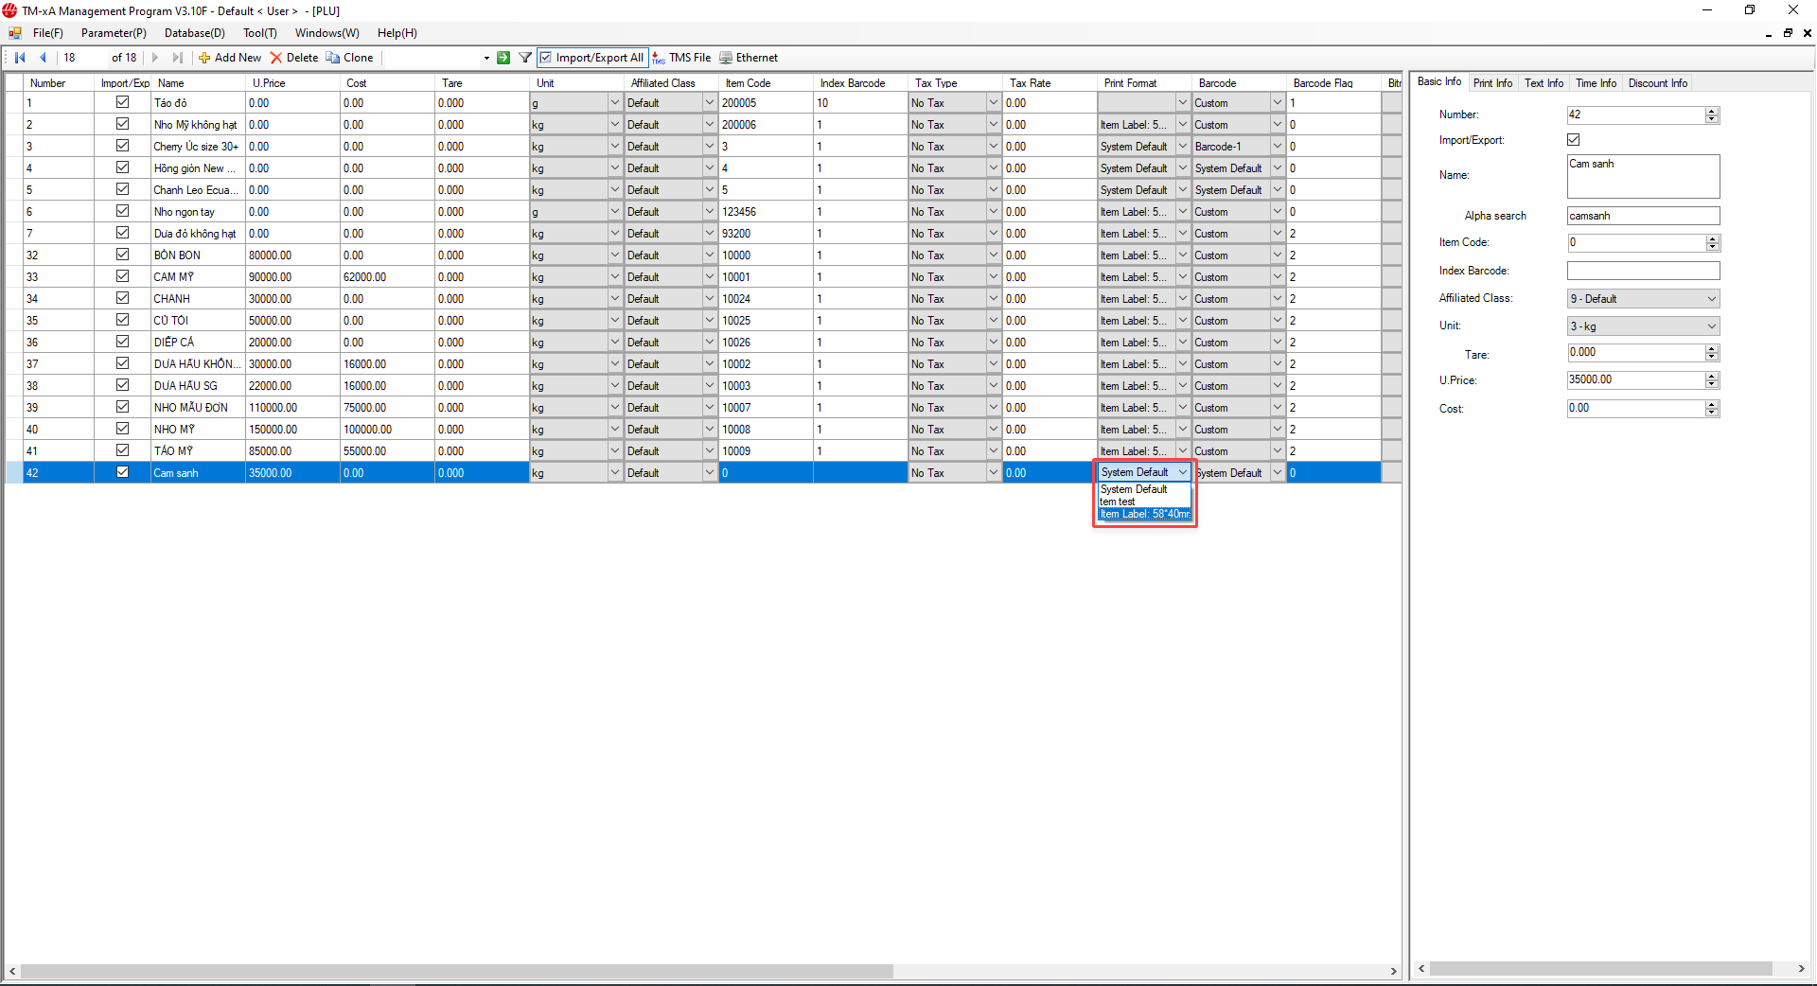Toggle Import/Exp checkbox for Cam sanh row
The image size is (1817, 986).
tap(122, 472)
